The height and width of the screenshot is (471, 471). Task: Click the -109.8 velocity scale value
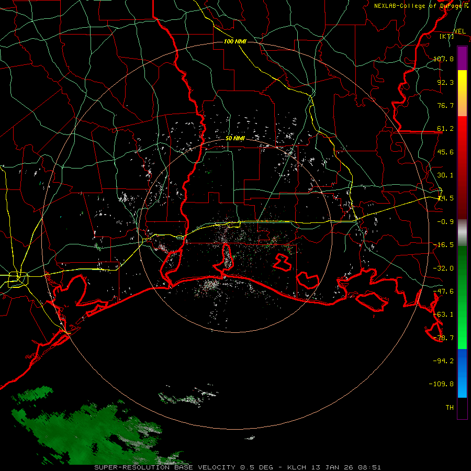click(441, 384)
